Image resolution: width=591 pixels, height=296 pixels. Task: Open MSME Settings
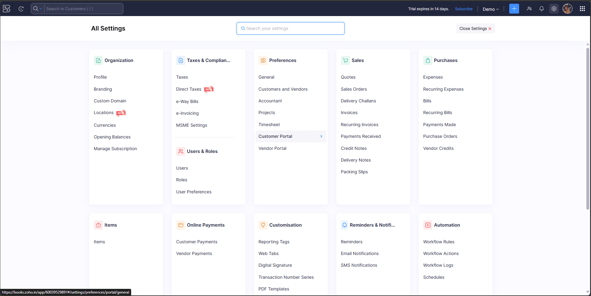coord(192,125)
